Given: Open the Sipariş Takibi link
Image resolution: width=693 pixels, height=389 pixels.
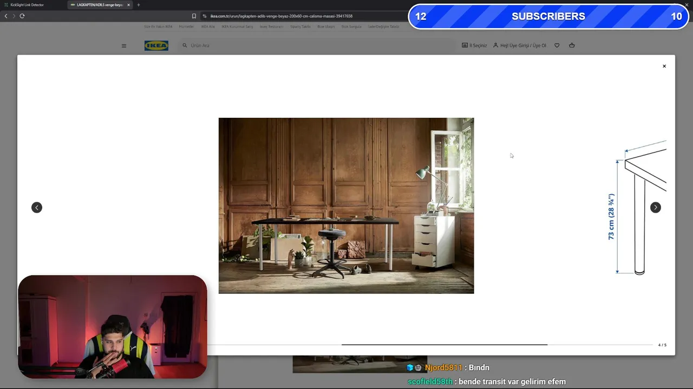Looking at the screenshot, I should 300,26.
